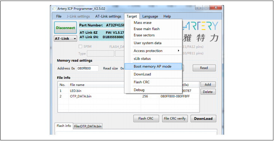Open the Help menu
274x141 pixels.
coord(167,16)
